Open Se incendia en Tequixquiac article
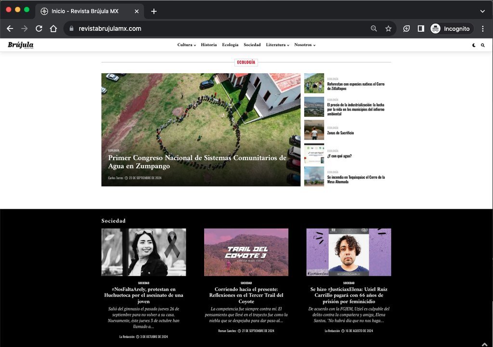Viewport: 493px width, 347px height. click(356, 180)
